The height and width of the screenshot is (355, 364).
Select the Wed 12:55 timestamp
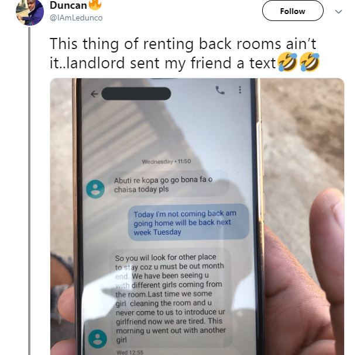click(x=130, y=352)
